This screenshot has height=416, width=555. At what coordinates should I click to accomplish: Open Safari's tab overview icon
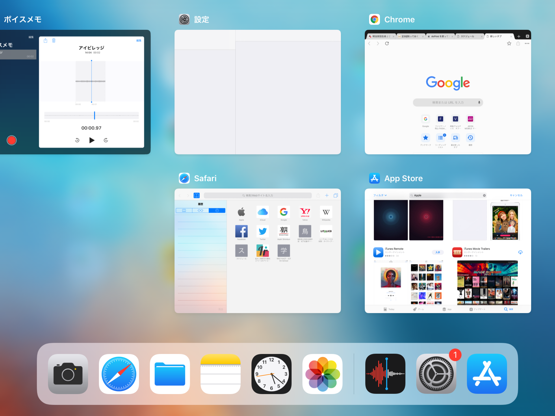[336, 195]
